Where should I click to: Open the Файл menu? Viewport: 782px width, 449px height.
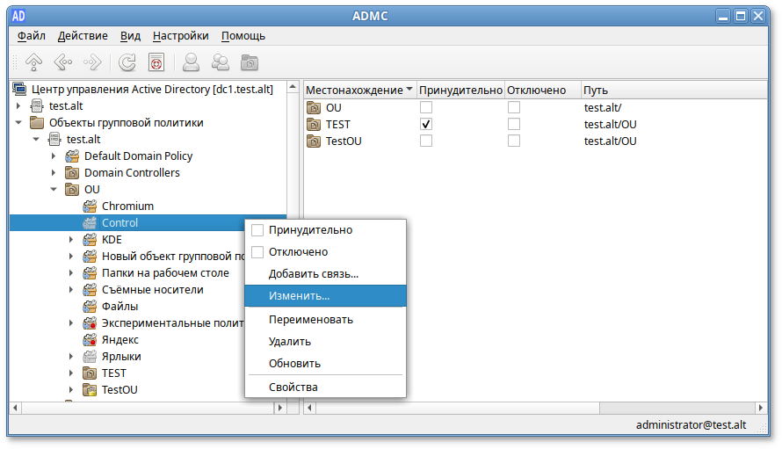coord(32,36)
